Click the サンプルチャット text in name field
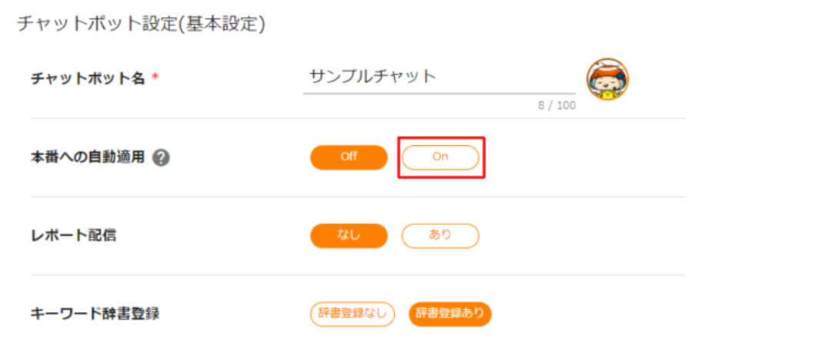 [x=373, y=76]
